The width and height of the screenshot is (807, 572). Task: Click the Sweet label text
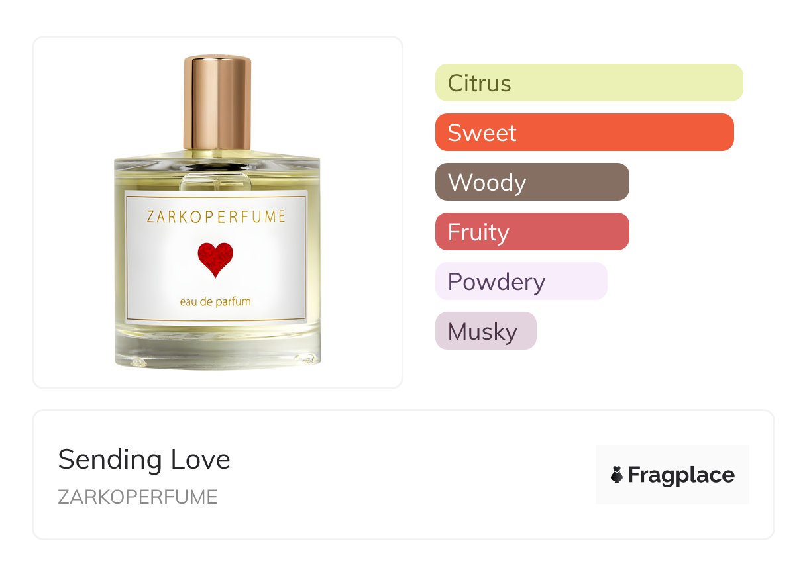click(482, 133)
